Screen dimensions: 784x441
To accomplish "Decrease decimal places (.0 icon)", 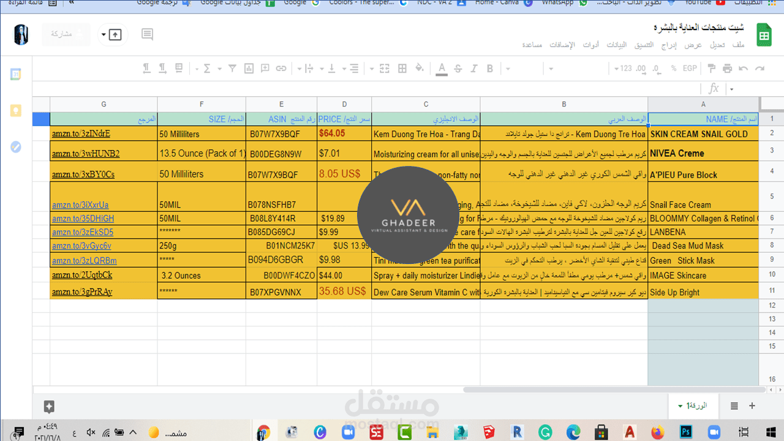I will tap(657, 69).
